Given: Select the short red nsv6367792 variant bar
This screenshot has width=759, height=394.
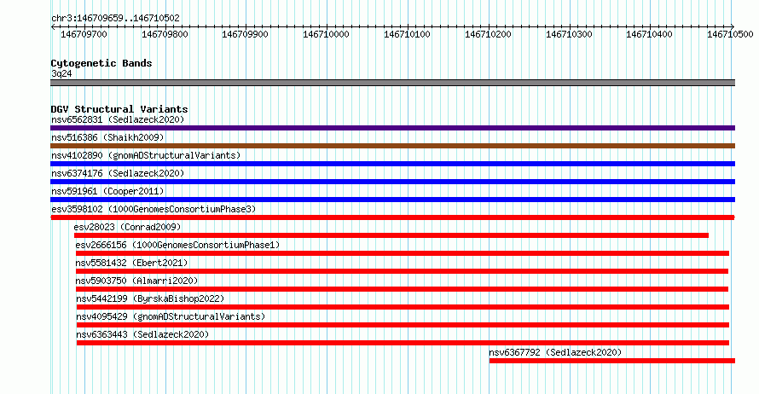Looking at the screenshot, I should [x=612, y=361].
